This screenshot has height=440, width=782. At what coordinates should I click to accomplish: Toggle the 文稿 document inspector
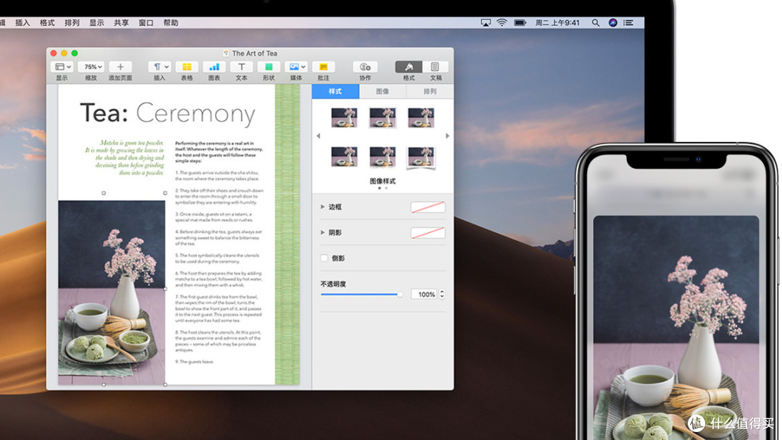(x=435, y=67)
